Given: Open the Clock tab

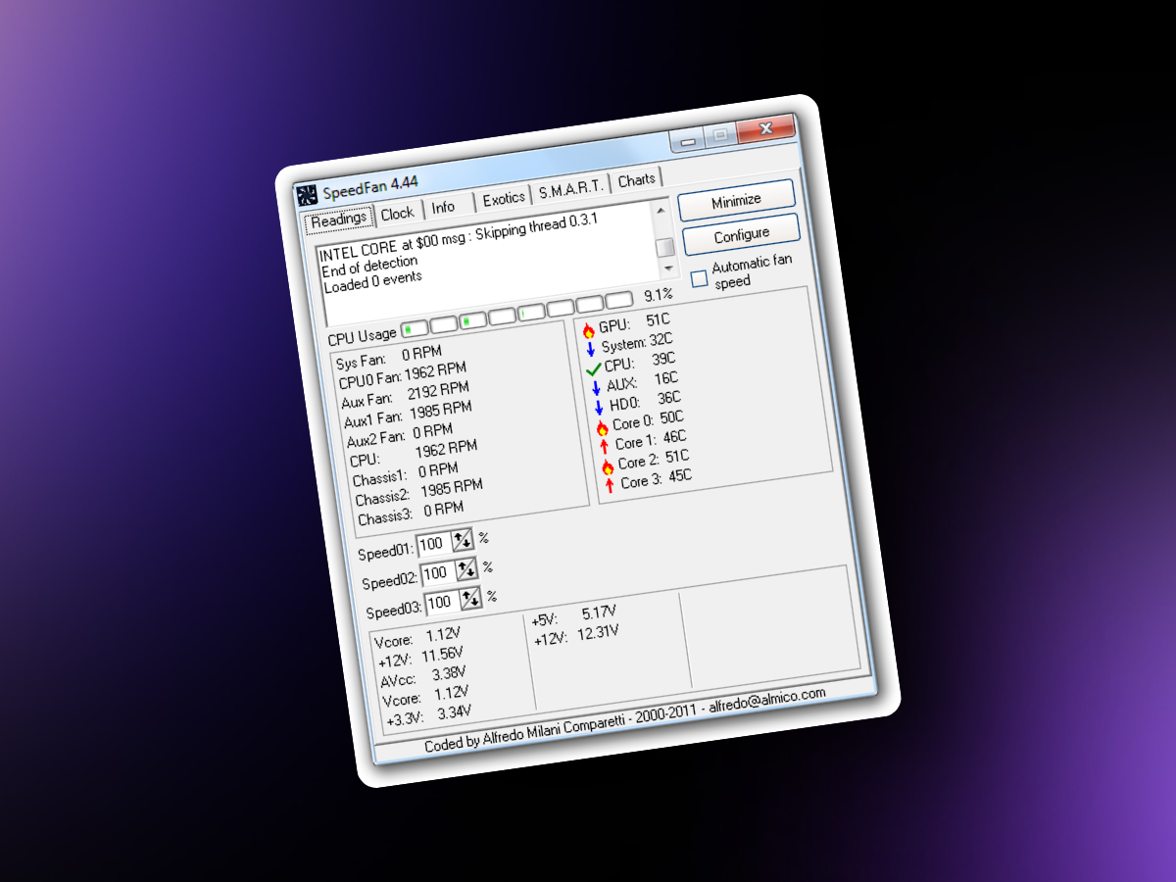Looking at the screenshot, I should coord(398,213).
